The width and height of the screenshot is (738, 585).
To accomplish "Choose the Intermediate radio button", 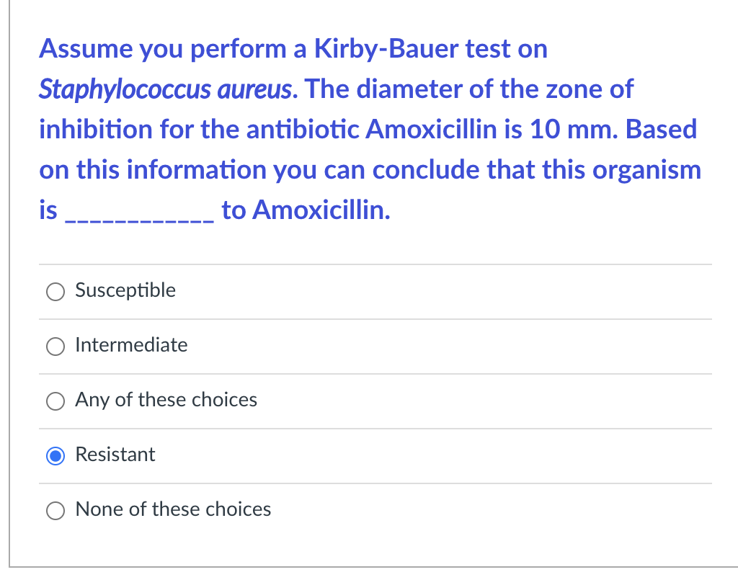I will [x=55, y=346].
